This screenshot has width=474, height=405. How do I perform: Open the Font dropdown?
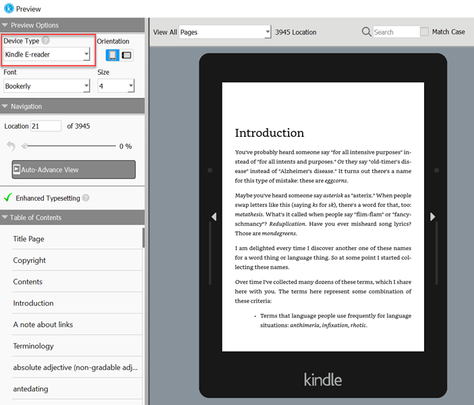pyautogui.click(x=47, y=86)
